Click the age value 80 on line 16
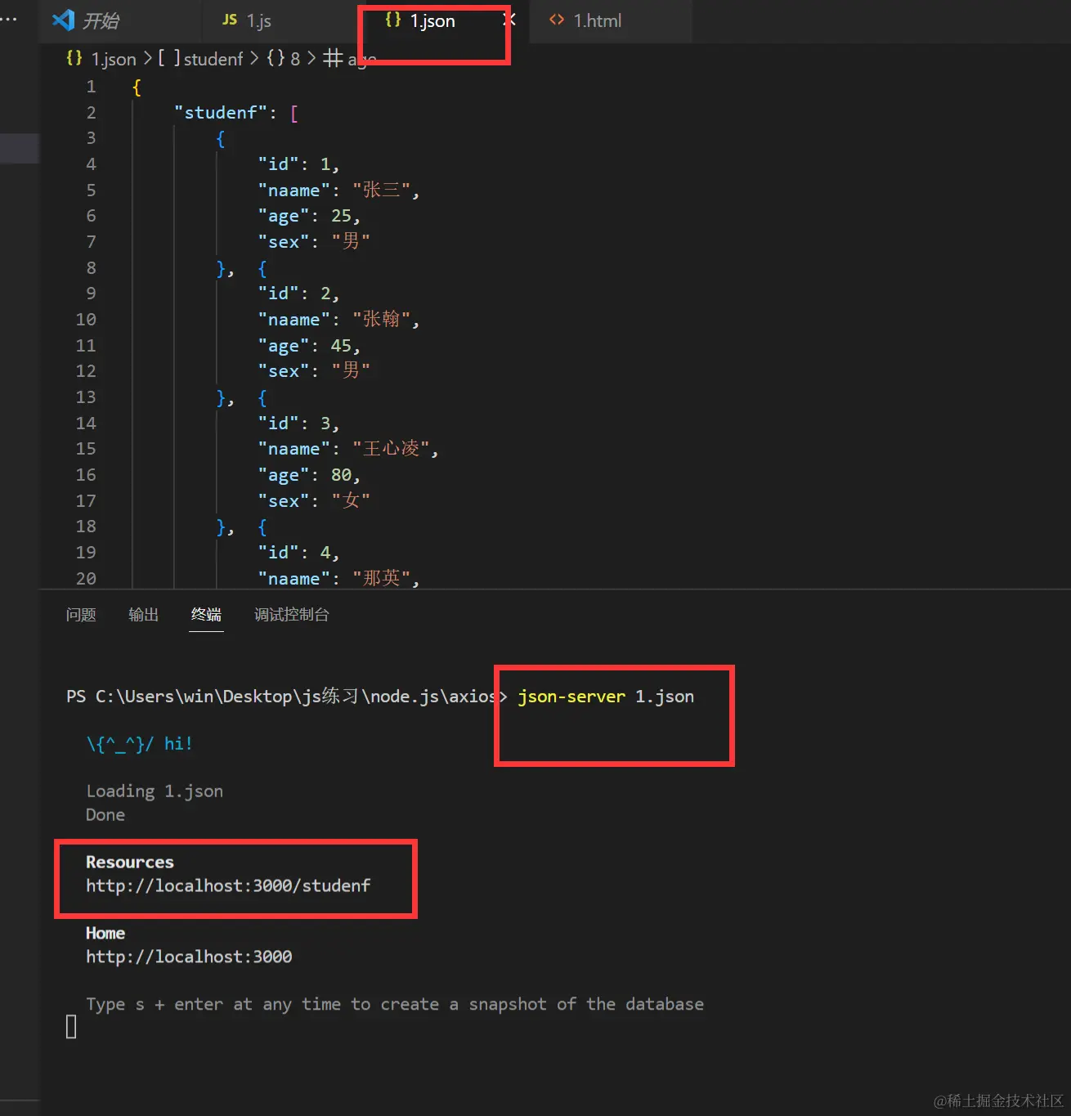 point(341,475)
